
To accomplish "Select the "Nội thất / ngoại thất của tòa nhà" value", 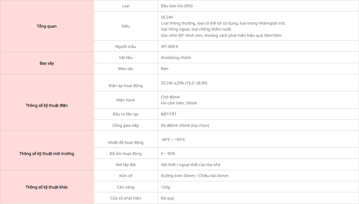I will coord(191,165).
